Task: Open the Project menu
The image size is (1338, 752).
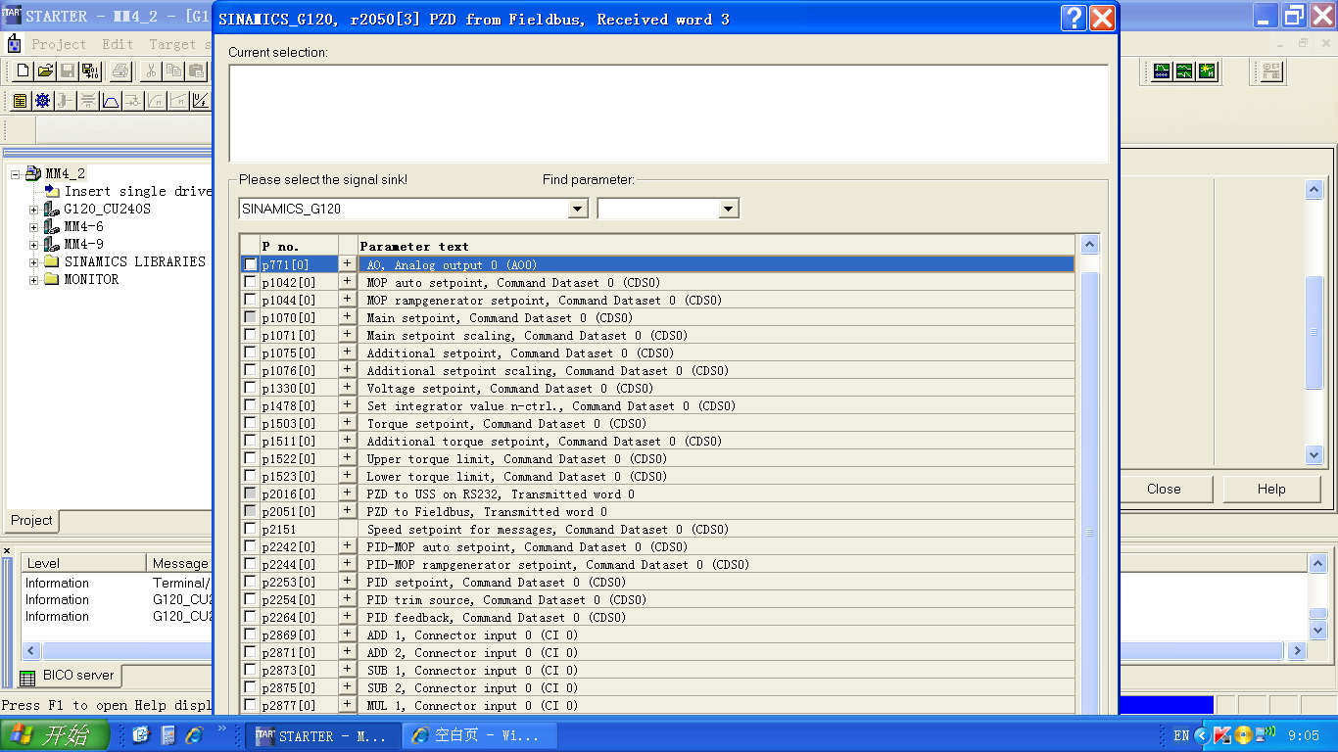Action: tap(59, 44)
